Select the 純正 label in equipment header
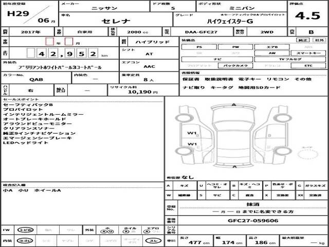Image resolution: width=329 pixels, height=247 pixels. [303, 40]
